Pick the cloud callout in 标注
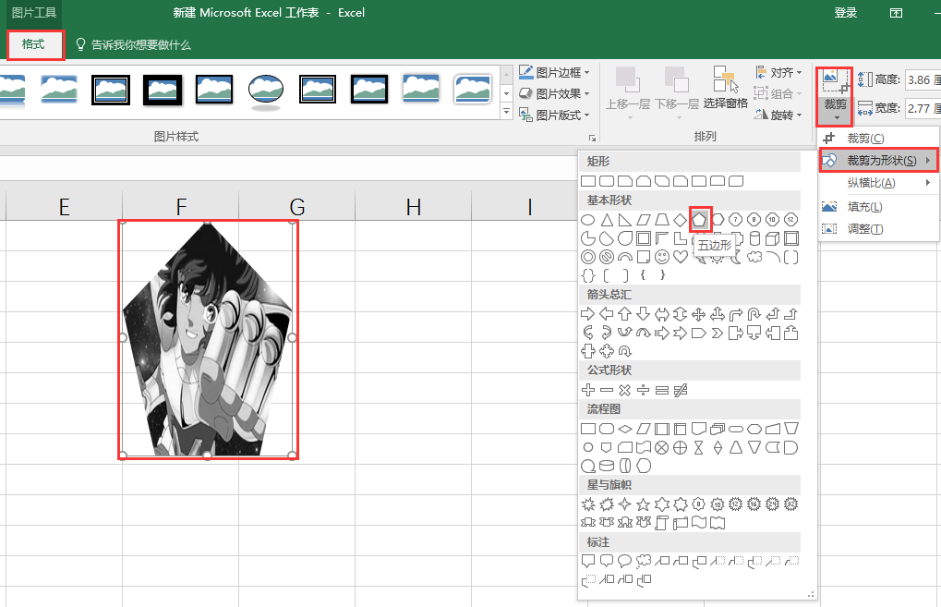This screenshot has width=941, height=607. (x=643, y=561)
